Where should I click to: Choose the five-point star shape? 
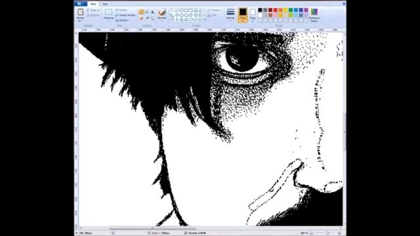click(x=182, y=20)
